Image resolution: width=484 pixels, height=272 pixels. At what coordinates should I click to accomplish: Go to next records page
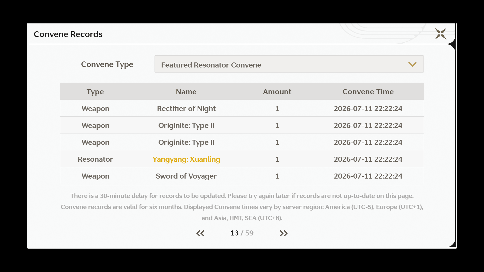(284, 233)
